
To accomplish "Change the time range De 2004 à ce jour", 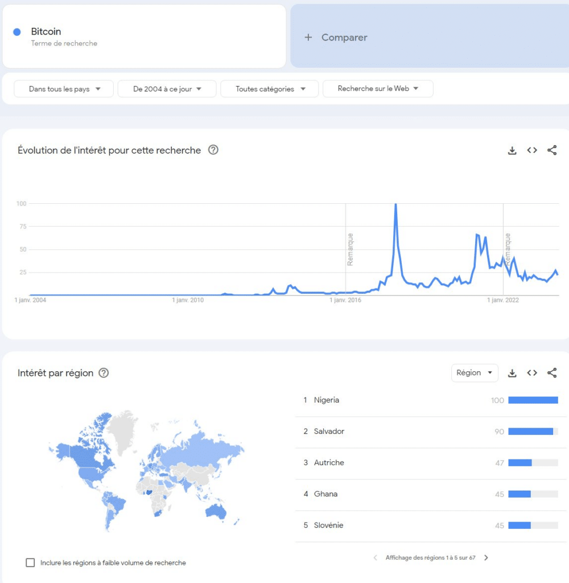I will click(166, 88).
